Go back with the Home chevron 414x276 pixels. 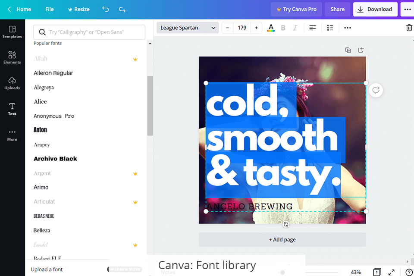pyautogui.click(x=9, y=9)
